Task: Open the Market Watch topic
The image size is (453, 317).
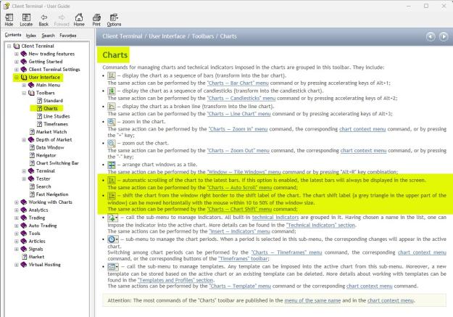Action: pos(51,132)
